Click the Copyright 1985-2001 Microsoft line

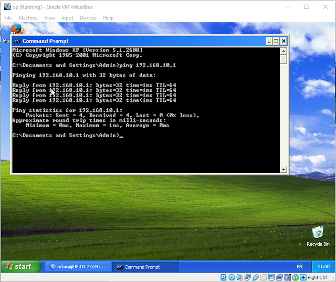point(77,55)
